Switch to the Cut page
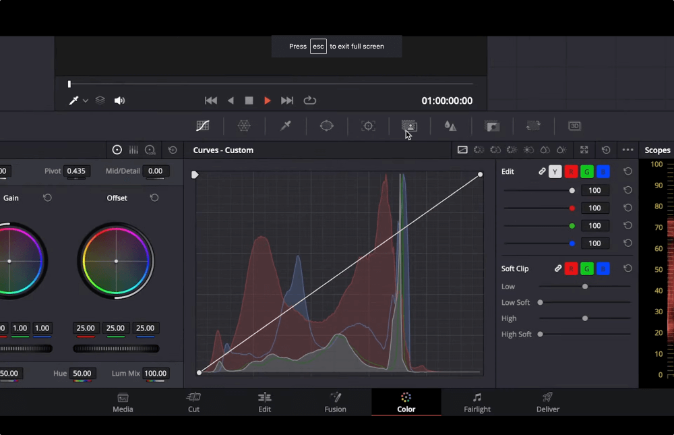The height and width of the screenshot is (435, 674). (194, 403)
